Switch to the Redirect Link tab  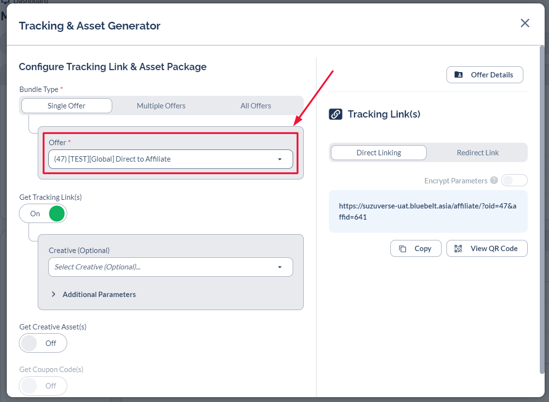[477, 153]
